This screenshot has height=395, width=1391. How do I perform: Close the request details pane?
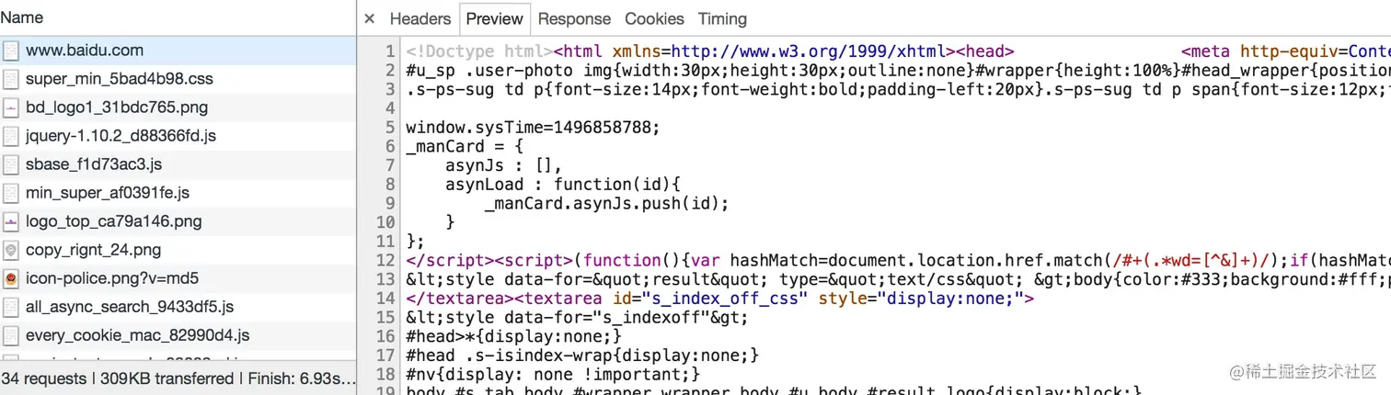[x=369, y=18]
